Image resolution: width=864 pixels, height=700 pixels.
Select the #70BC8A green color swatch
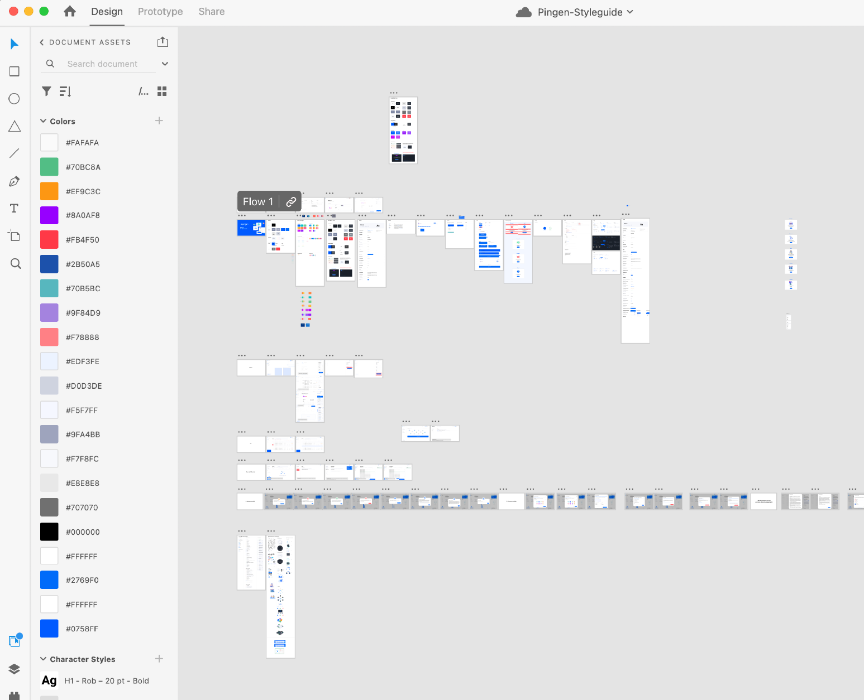click(x=49, y=166)
